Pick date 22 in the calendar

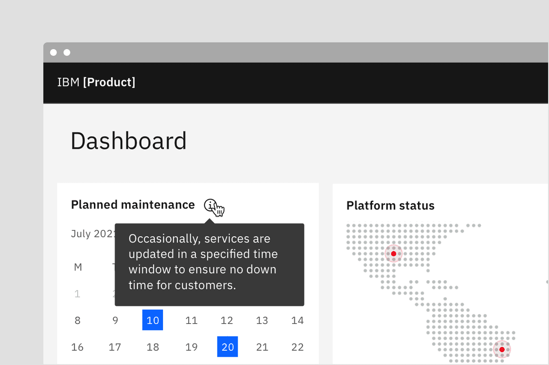297,347
